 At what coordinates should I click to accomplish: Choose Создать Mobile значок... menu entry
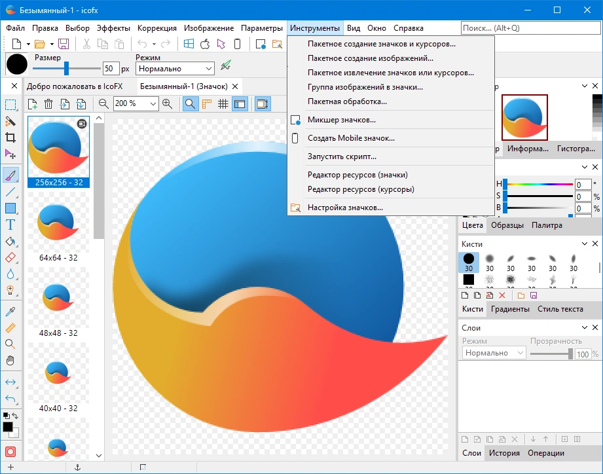(x=390, y=138)
